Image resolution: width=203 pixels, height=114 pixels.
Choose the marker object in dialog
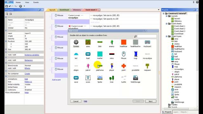pos(100,55)
